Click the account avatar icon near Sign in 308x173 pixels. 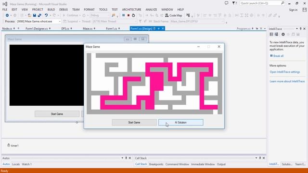(x=305, y=10)
